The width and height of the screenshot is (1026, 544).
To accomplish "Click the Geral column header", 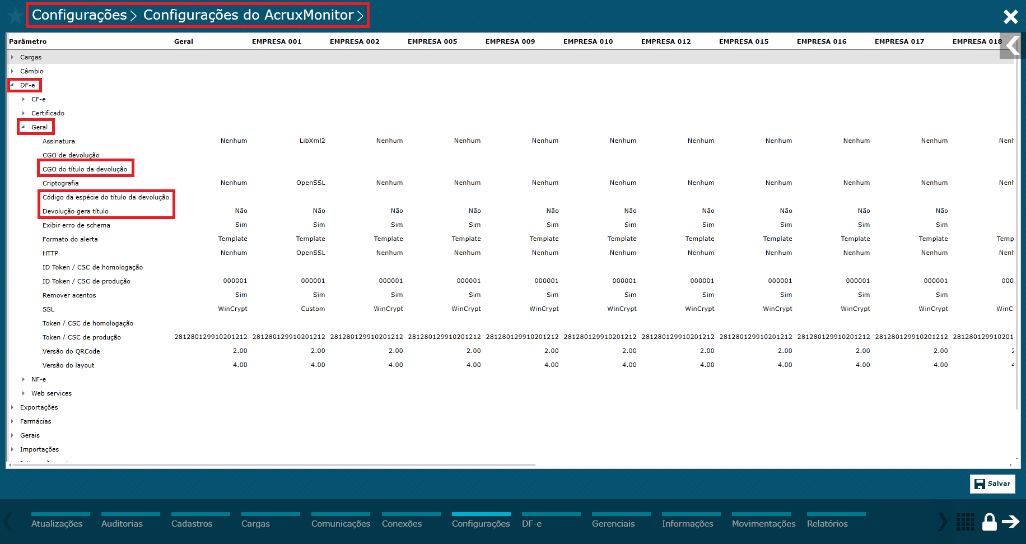I will 184,41.
